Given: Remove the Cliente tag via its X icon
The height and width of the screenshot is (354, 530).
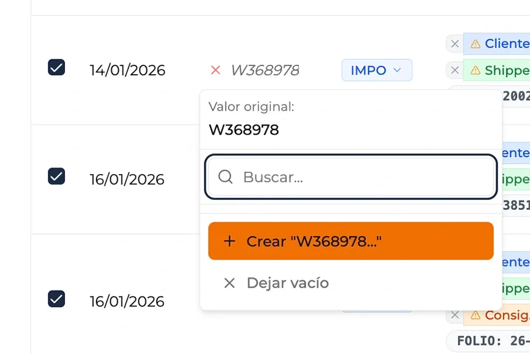Looking at the screenshot, I should point(454,44).
